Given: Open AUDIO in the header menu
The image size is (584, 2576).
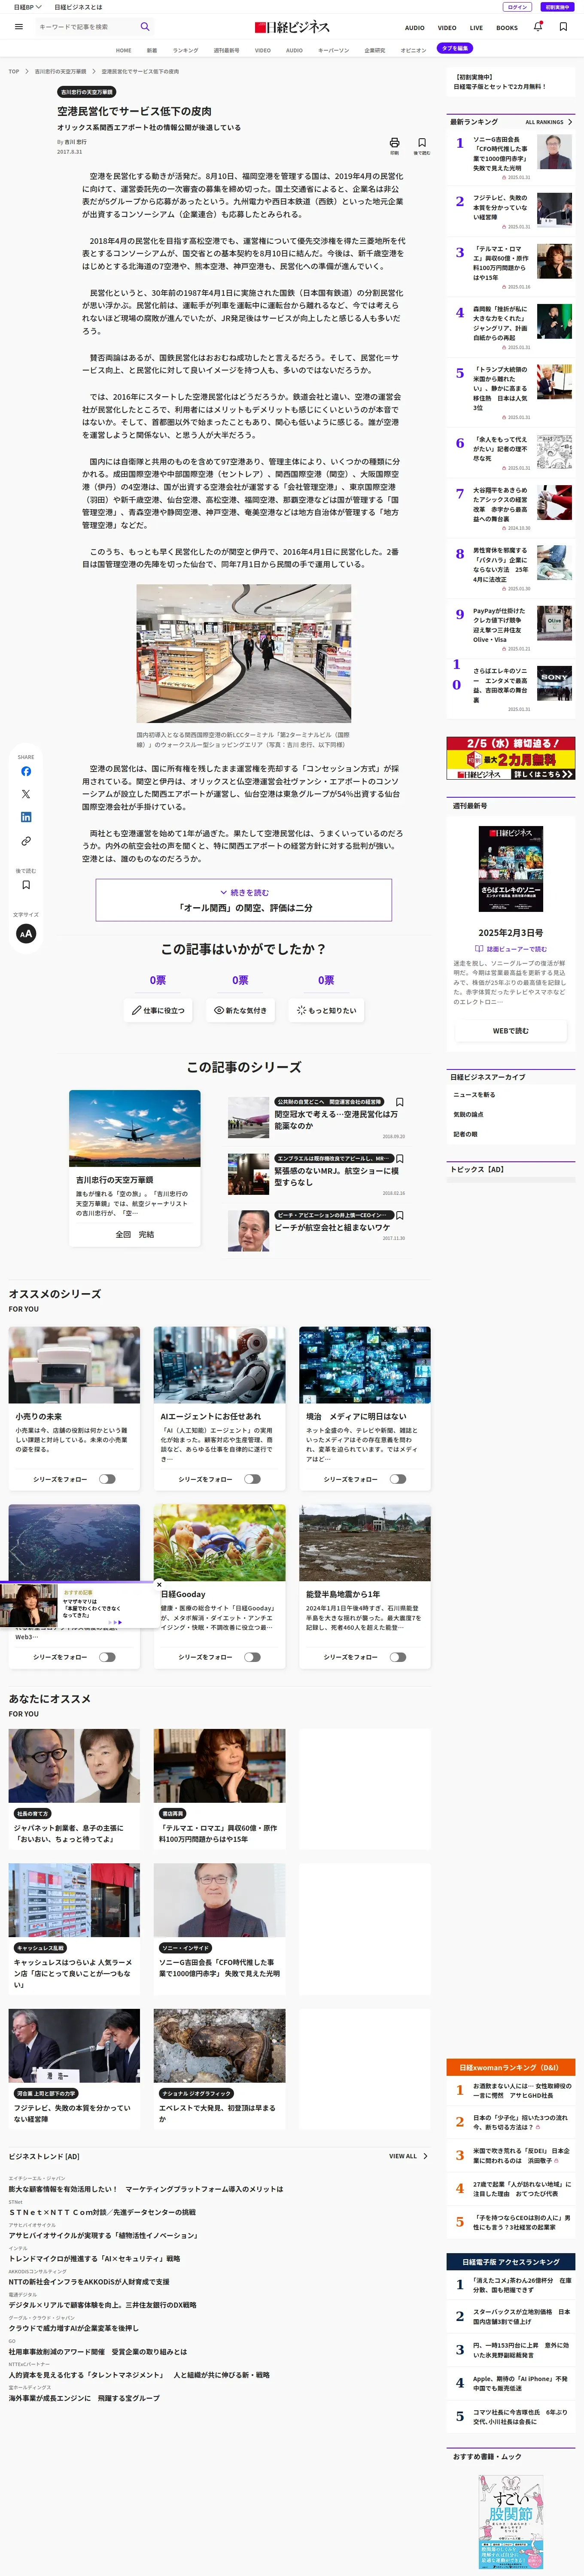Looking at the screenshot, I should tap(414, 28).
